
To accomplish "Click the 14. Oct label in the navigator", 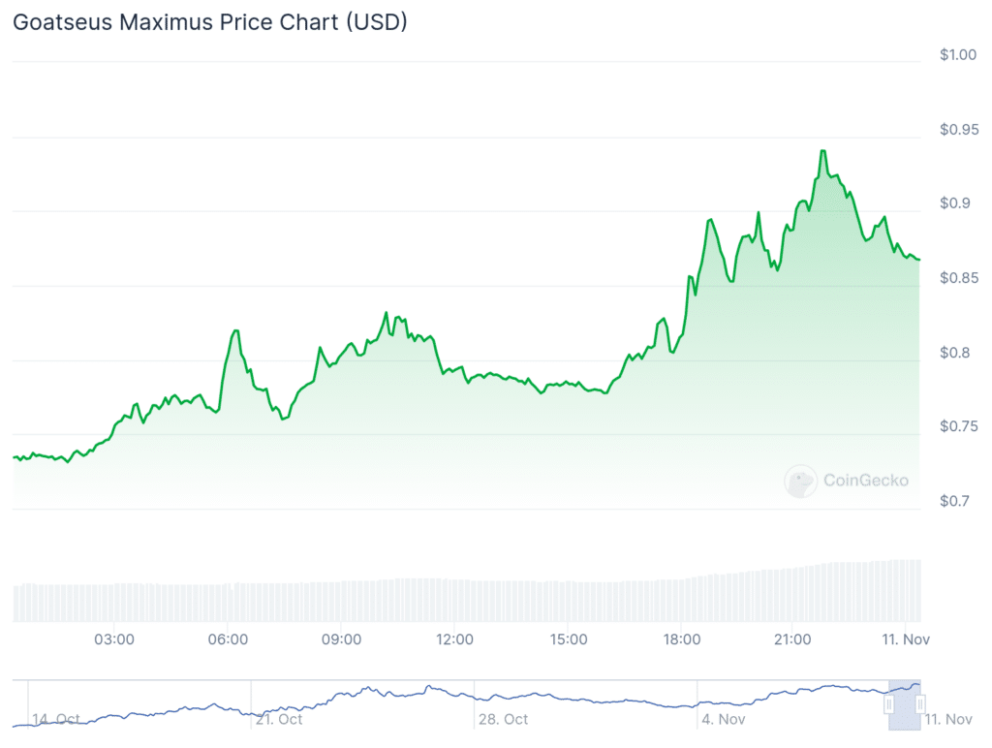I will (x=56, y=719).
